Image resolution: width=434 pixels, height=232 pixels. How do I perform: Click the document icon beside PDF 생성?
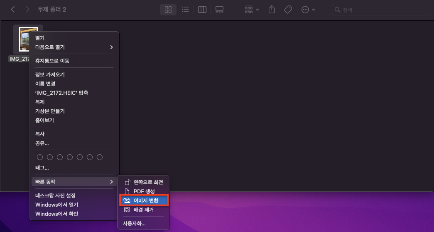[x=127, y=191]
